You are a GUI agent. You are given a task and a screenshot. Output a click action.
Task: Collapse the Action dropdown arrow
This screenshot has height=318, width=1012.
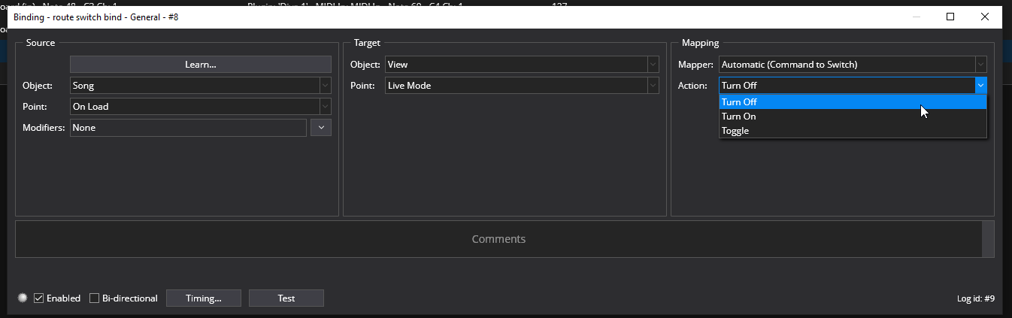pos(980,86)
